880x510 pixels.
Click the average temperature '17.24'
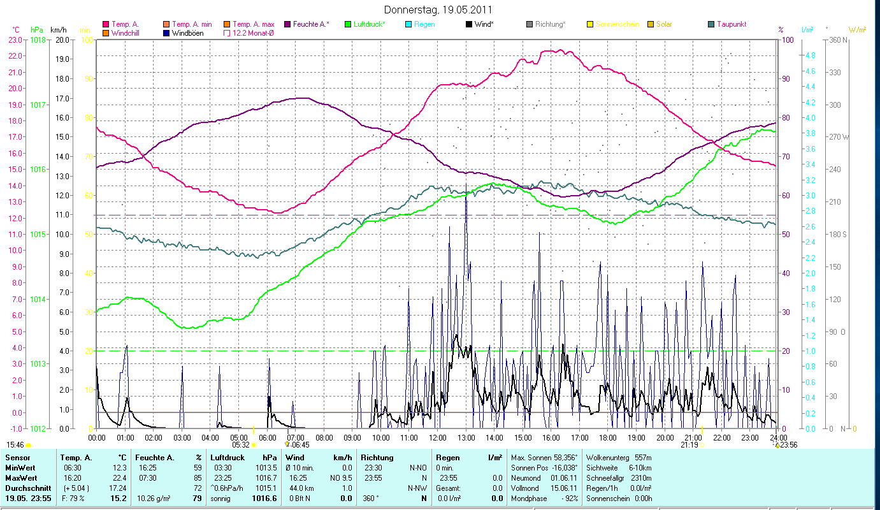pyautogui.click(x=119, y=488)
